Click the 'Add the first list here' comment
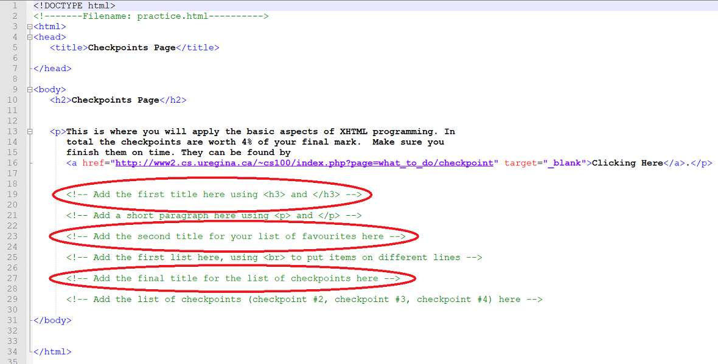This screenshot has height=364, width=718. pyautogui.click(x=274, y=258)
